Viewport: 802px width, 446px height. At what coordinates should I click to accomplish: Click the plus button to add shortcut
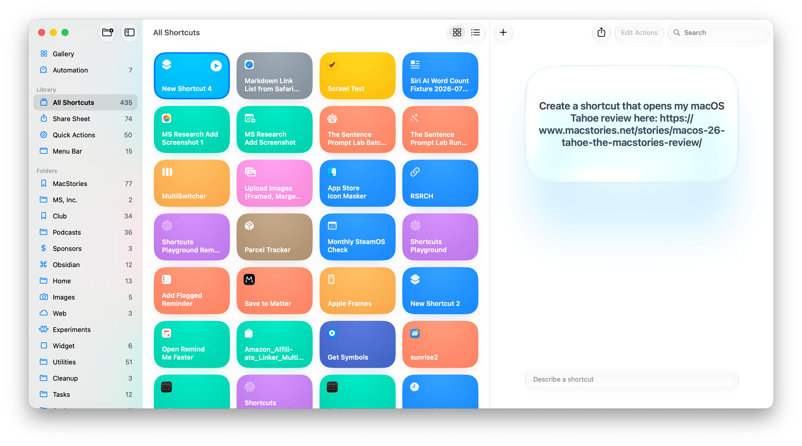point(503,32)
